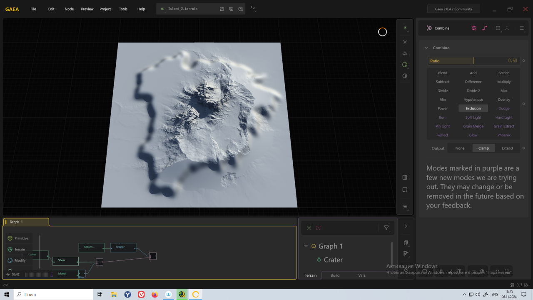Select Exclusion combine mode
Viewport: 533px width, 300px height.
point(473,108)
